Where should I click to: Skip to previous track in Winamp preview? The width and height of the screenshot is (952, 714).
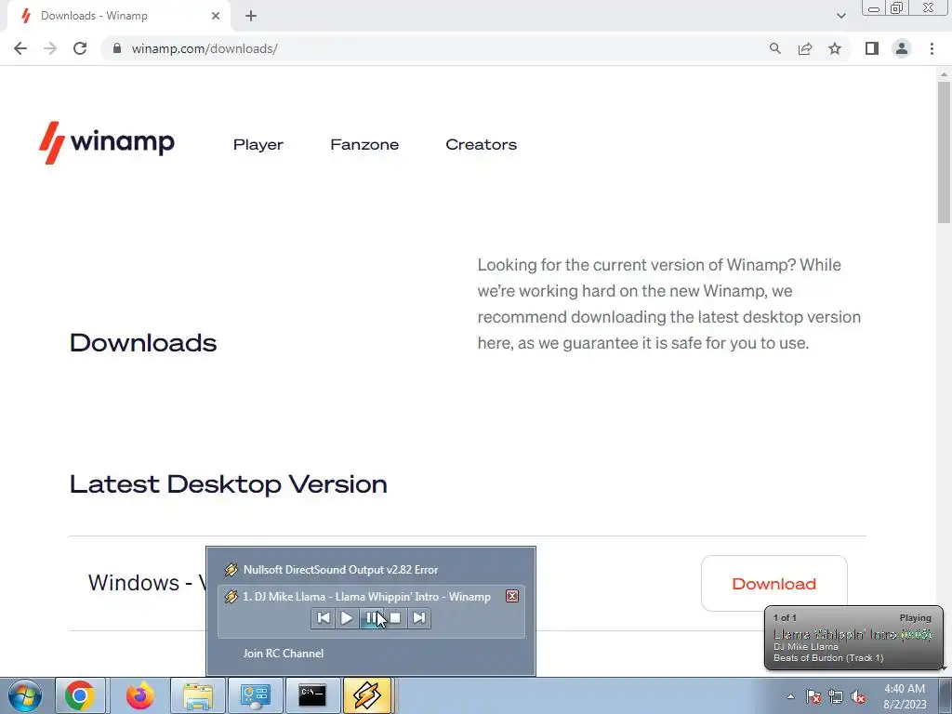324,618
